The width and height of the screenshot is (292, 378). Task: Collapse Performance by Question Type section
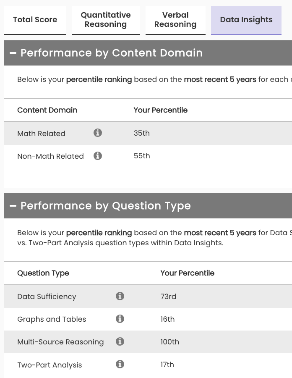pos(13,206)
